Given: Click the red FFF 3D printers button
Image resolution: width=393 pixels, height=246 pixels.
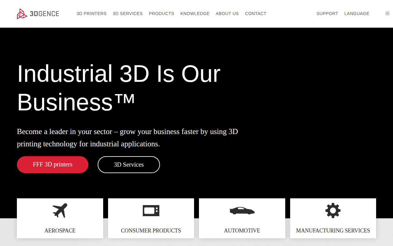Looking at the screenshot, I should point(53,165).
